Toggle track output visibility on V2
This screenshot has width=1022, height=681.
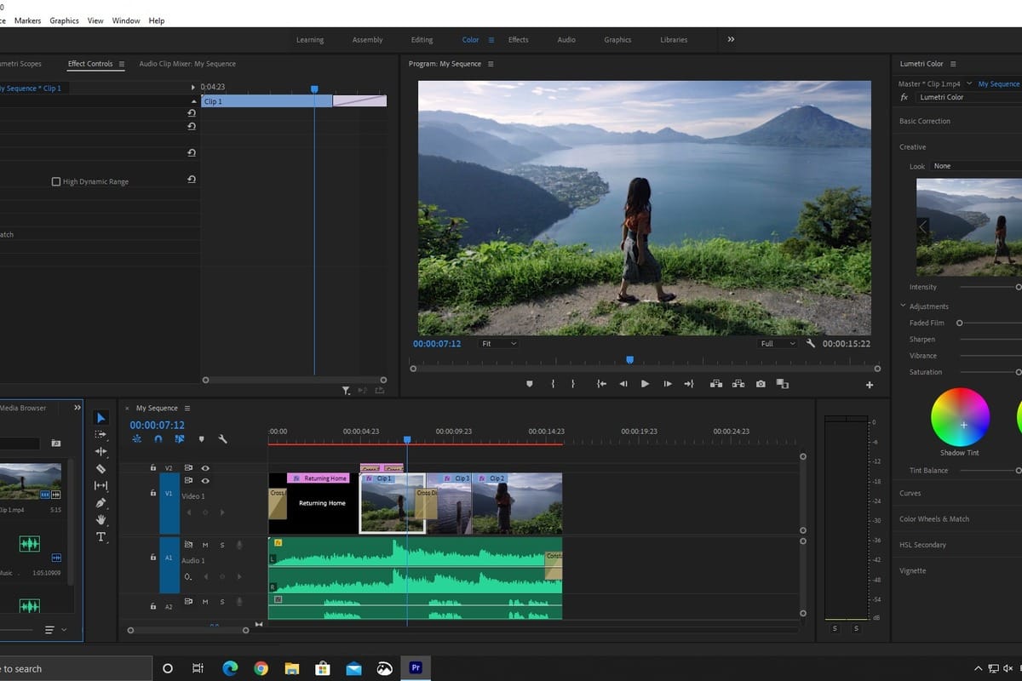coord(204,467)
